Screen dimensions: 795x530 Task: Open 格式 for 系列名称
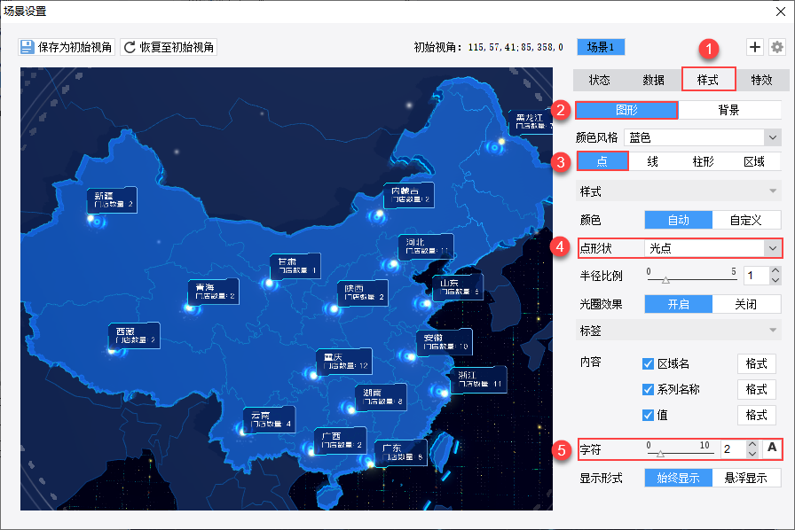(x=757, y=389)
